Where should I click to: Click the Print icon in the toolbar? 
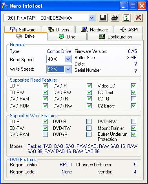pyautogui.click(x=115, y=18)
